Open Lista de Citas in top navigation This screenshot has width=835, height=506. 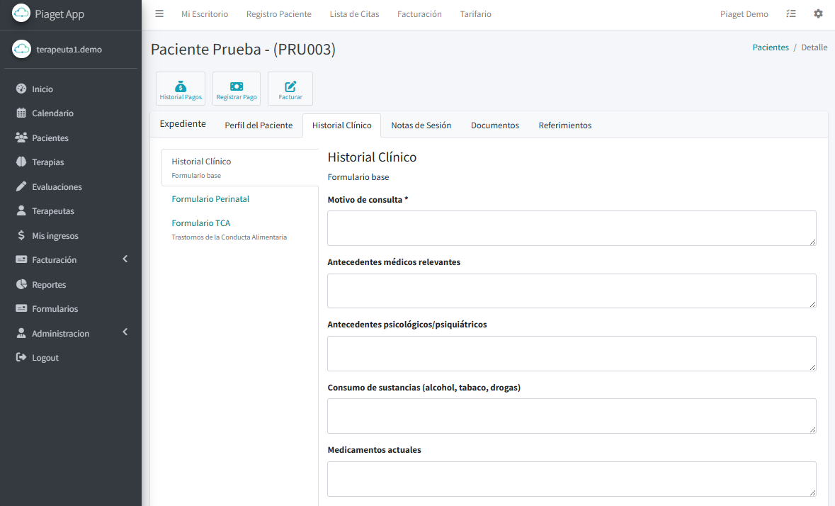click(x=354, y=14)
